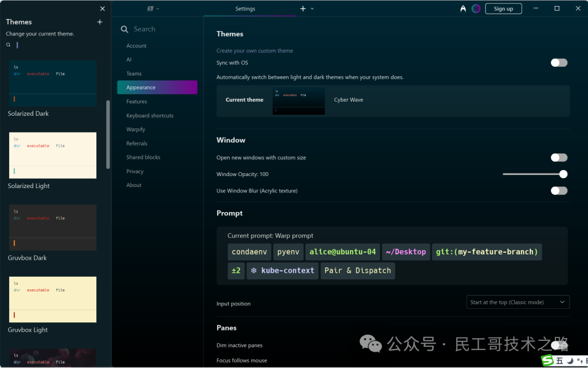588x368 pixels.
Task: Click the git:(my-feature-branch) prompt chip
Action: point(487,252)
